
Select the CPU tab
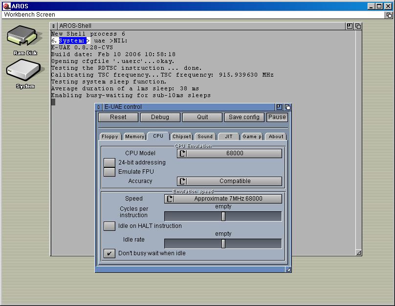tap(158, 136)
